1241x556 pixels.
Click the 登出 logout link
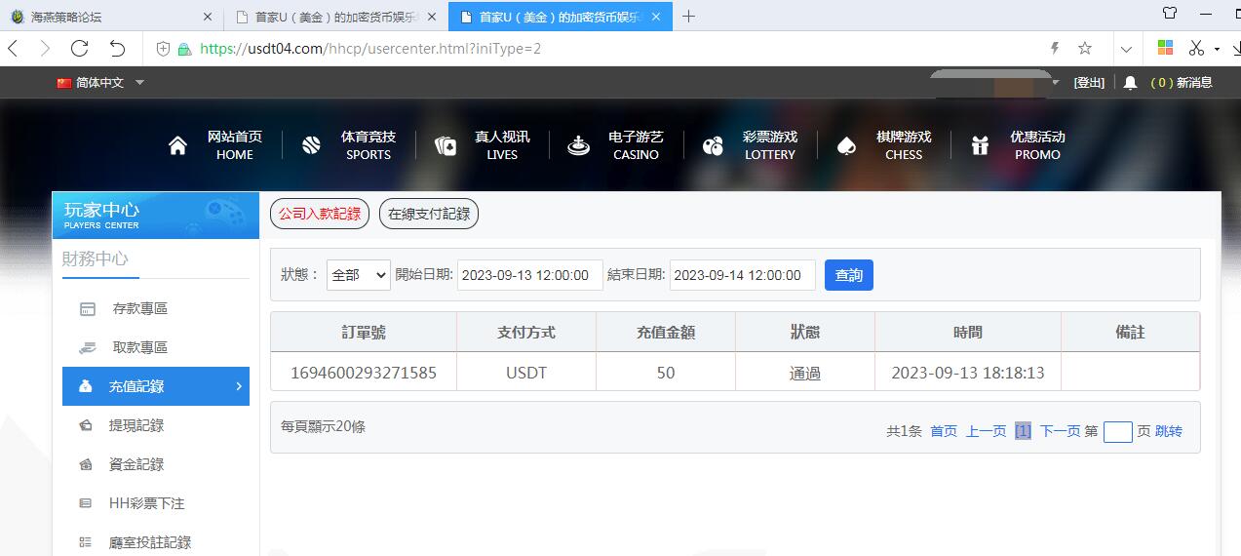pos(1089,83)
